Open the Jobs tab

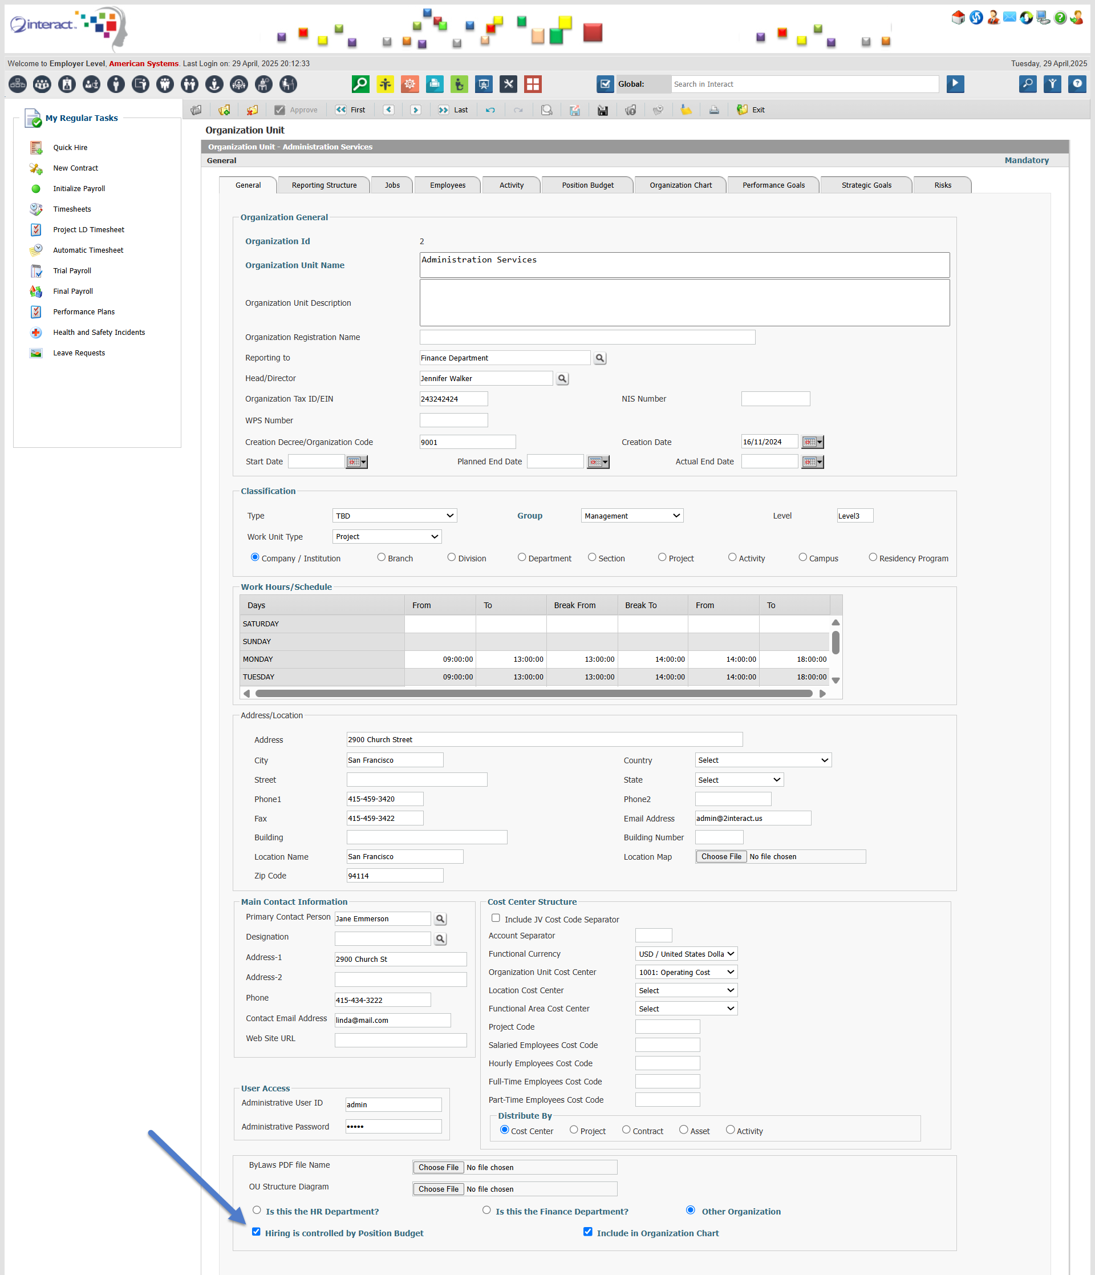(x=392, y=185)
